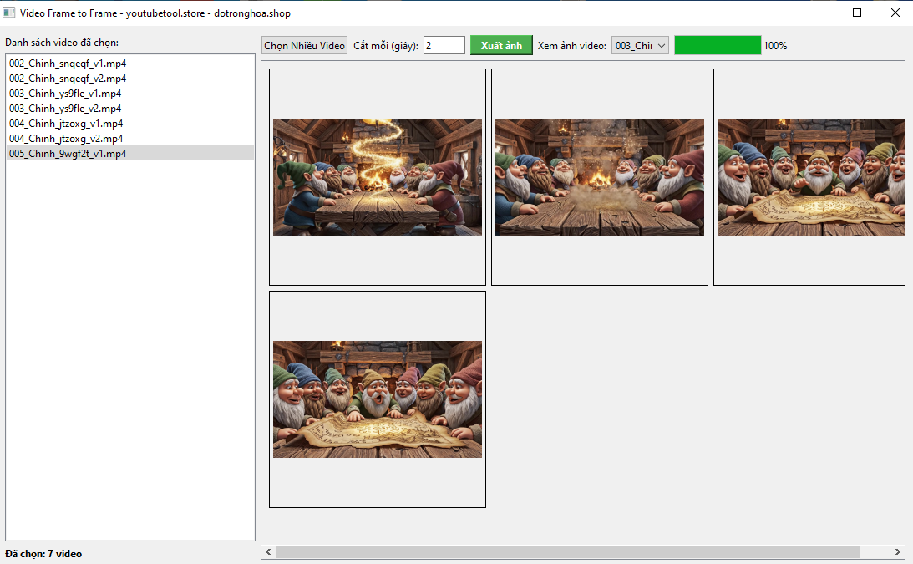Click the Chọn Nhiều Video button
913x564 pixels.
(304, 44)
